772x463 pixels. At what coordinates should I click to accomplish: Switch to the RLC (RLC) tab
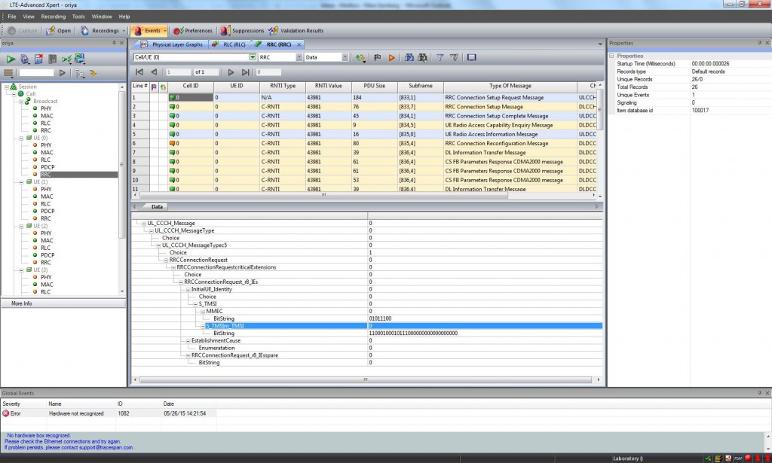(x=229, y=44)
